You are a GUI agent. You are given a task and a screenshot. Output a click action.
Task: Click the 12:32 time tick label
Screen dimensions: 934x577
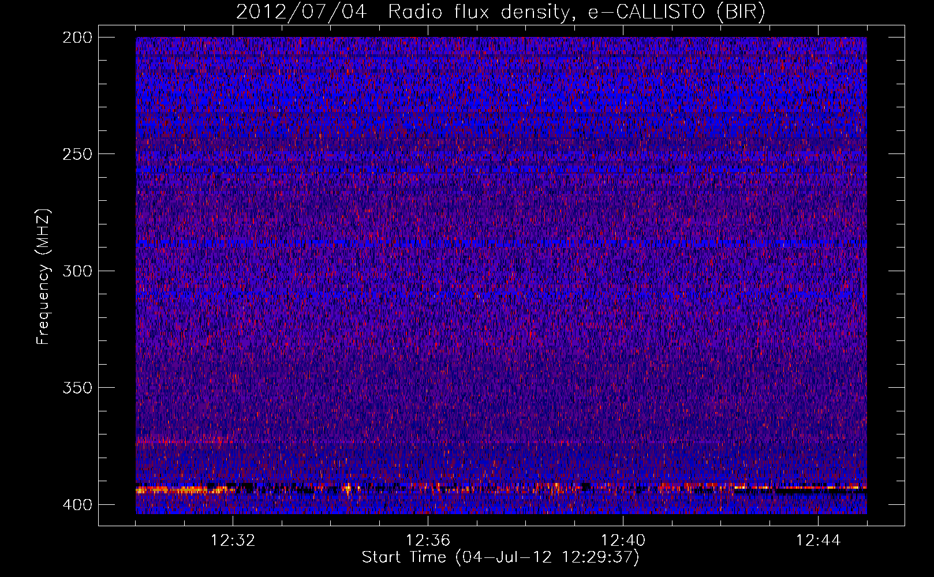coord(233,541)
